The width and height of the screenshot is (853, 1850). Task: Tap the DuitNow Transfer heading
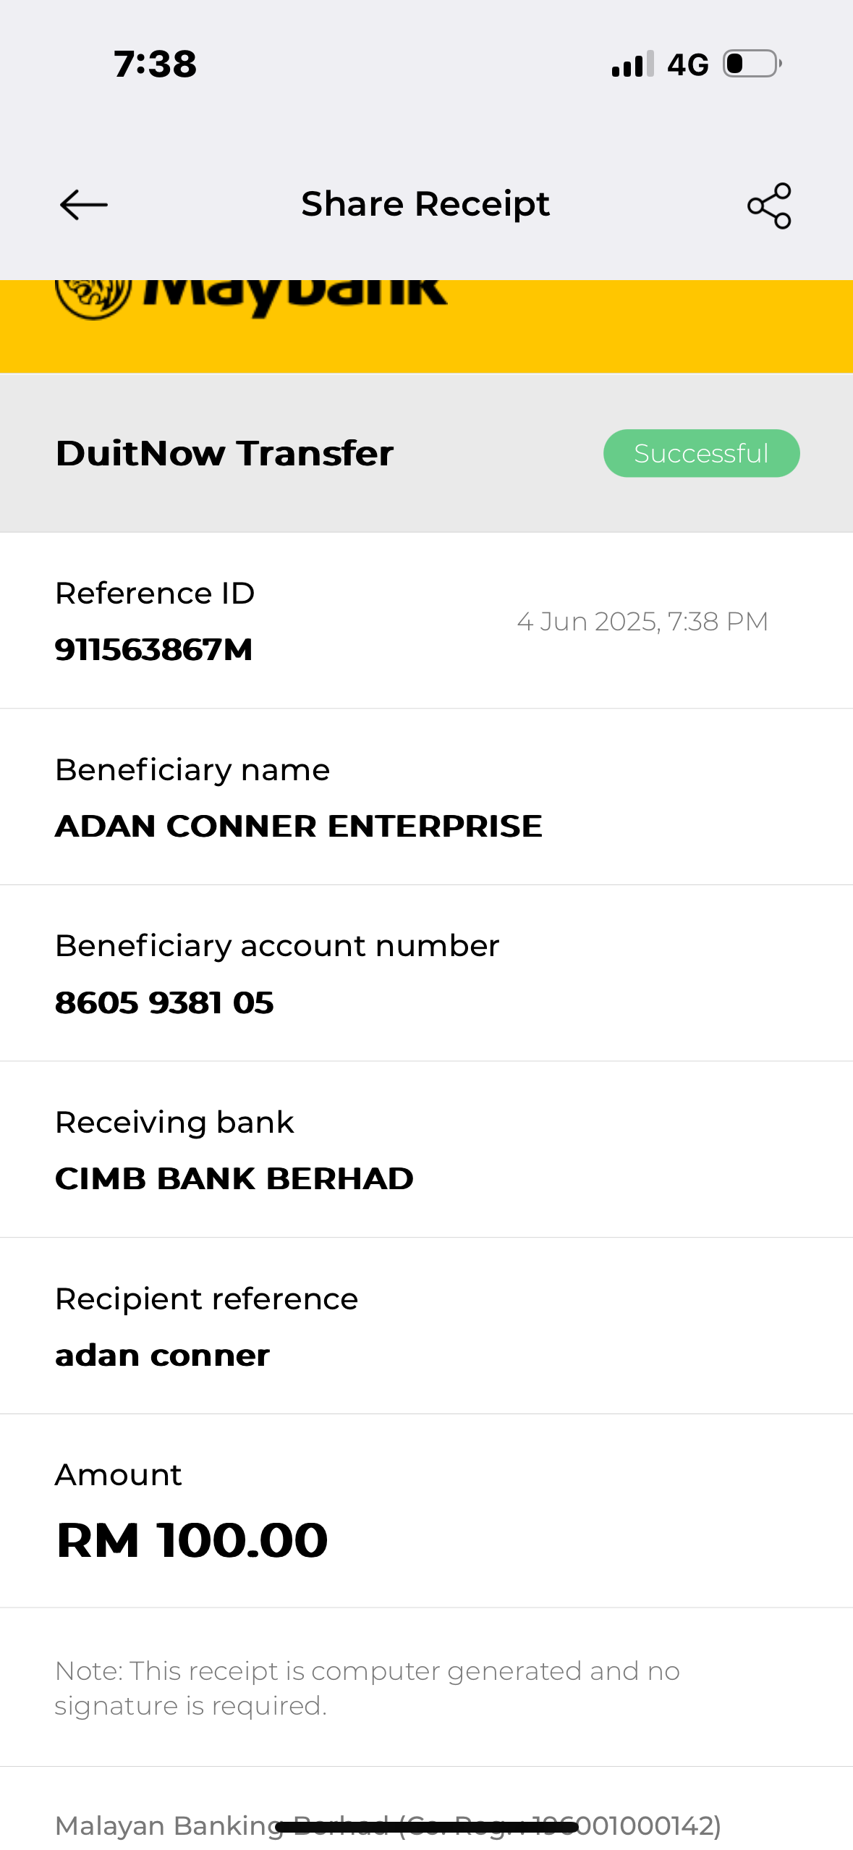tap(224, 454)
